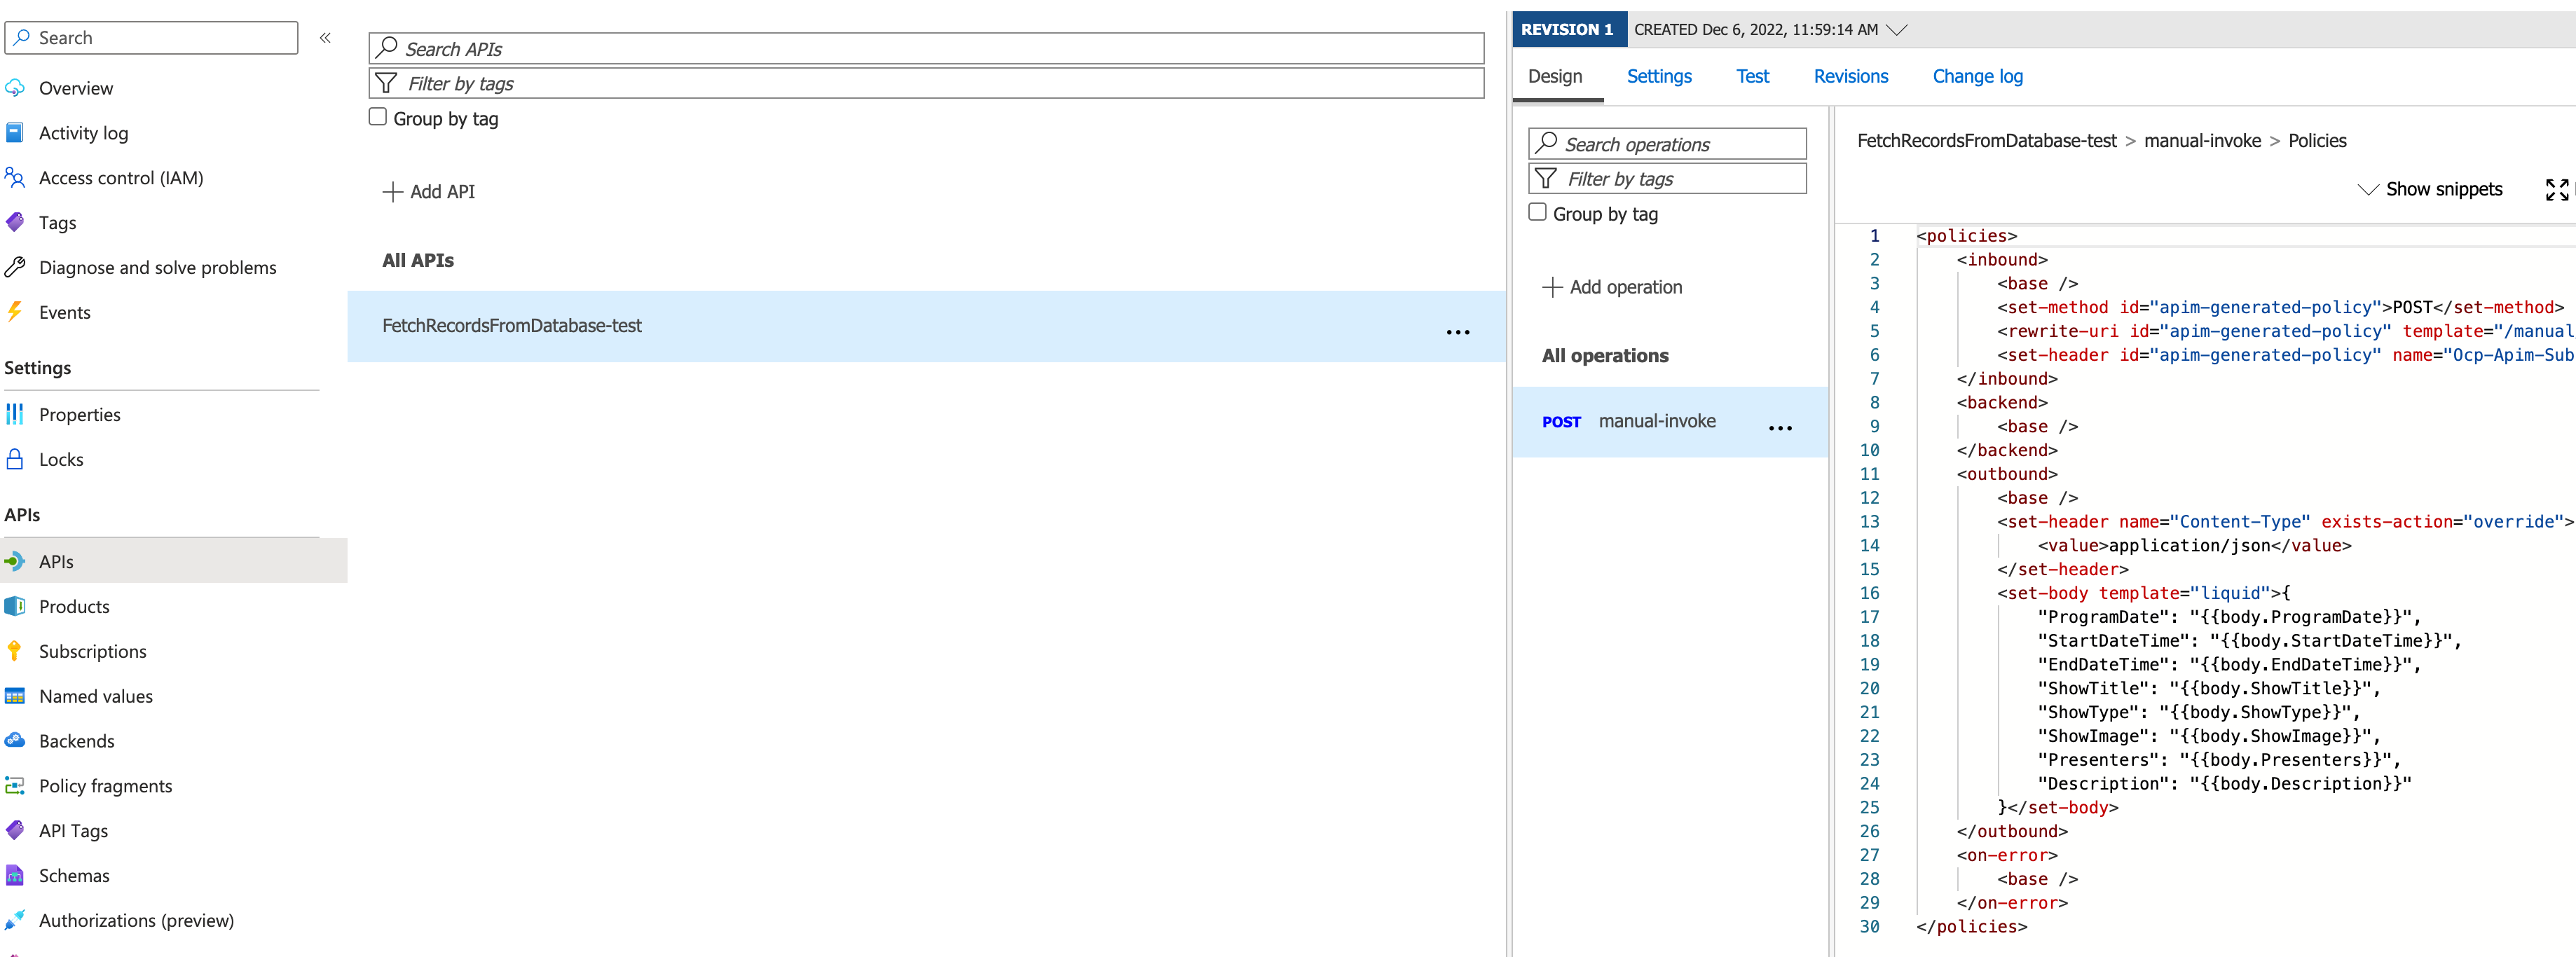Click into the APIs Filter by tags field
Screen dimensions: 2576x957
(x=926, y=83)
